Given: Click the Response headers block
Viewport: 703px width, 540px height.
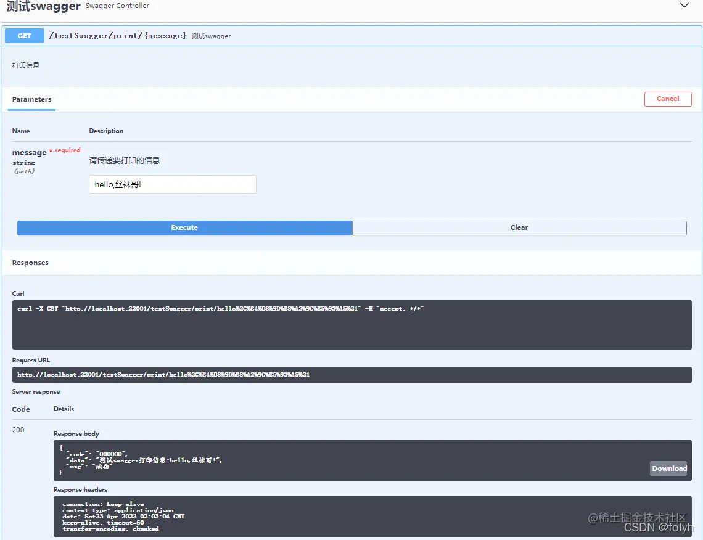Looking at the screenshot, I should click(372, 516).
